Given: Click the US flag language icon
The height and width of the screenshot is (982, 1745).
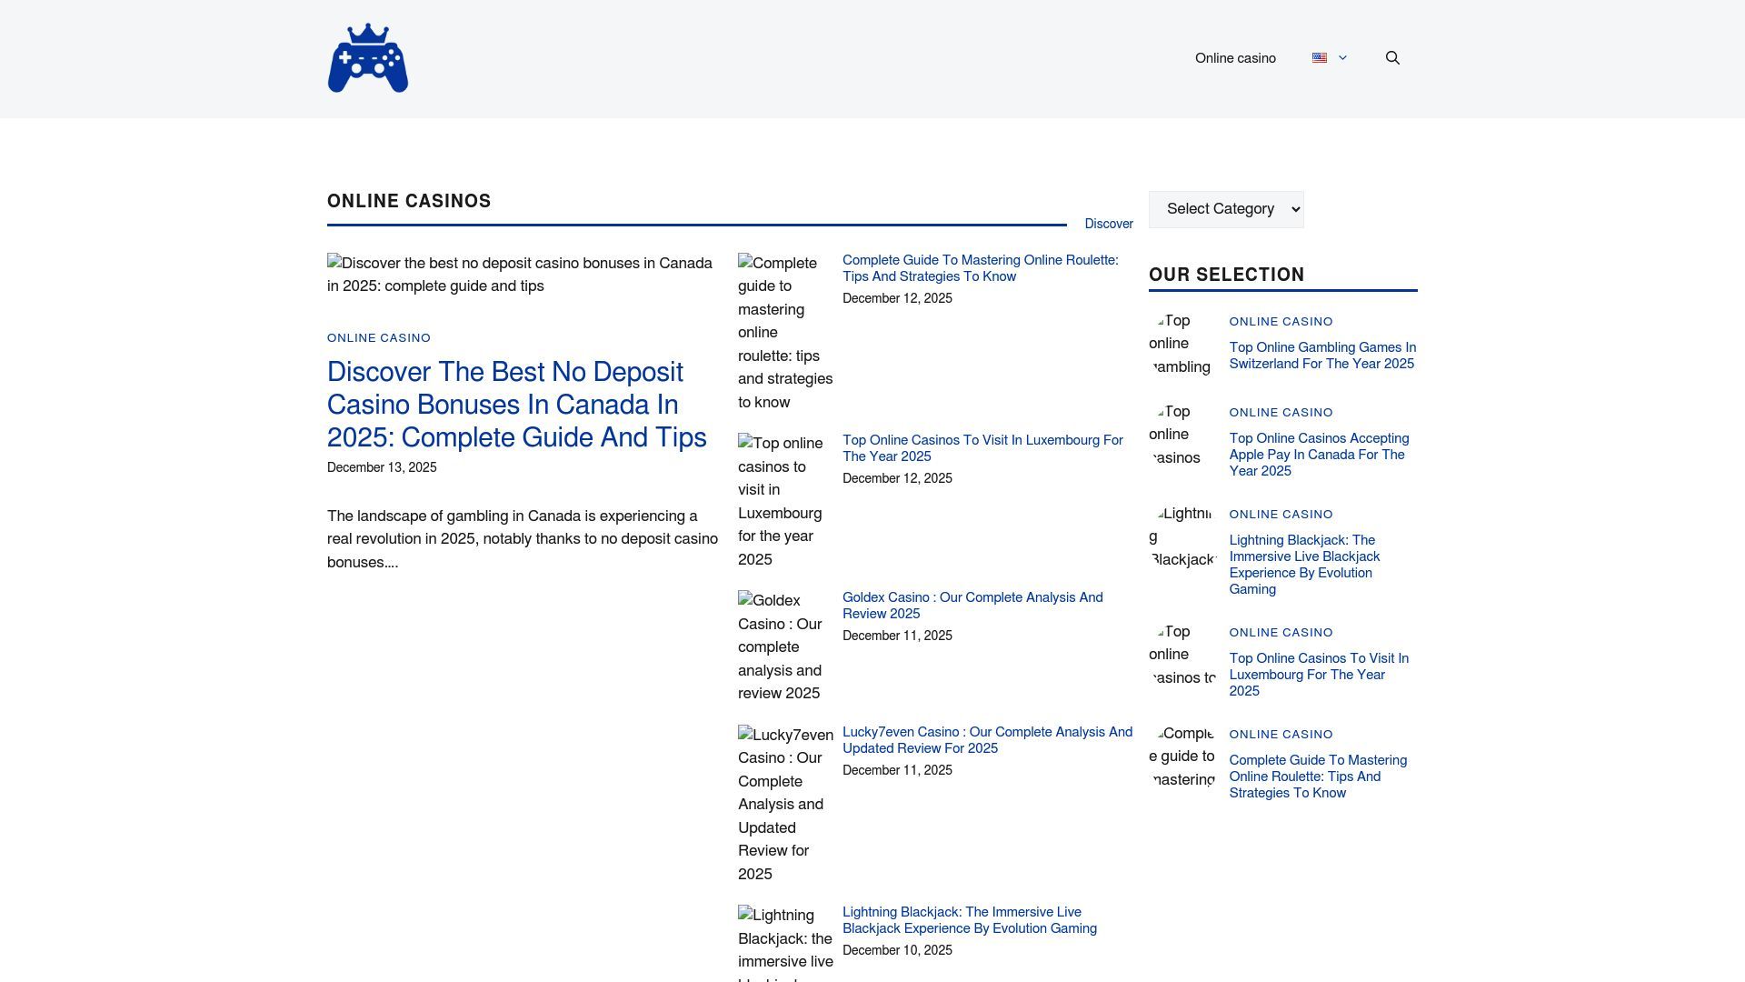Looking at the screenshot, I should click(1320, 58).
